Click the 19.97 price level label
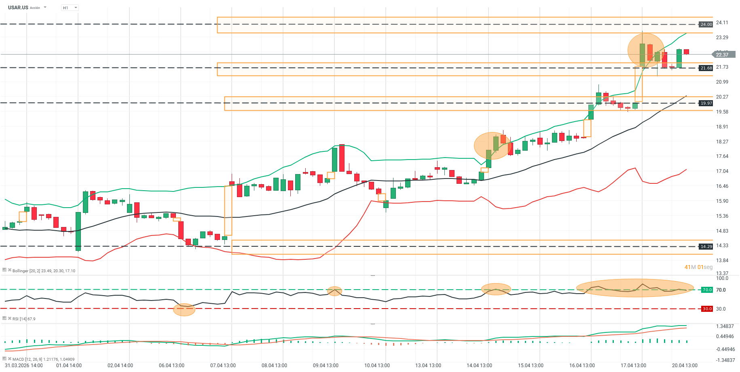Image resolution: width=740 pixels, height=372 pixels. coord(706,103)
